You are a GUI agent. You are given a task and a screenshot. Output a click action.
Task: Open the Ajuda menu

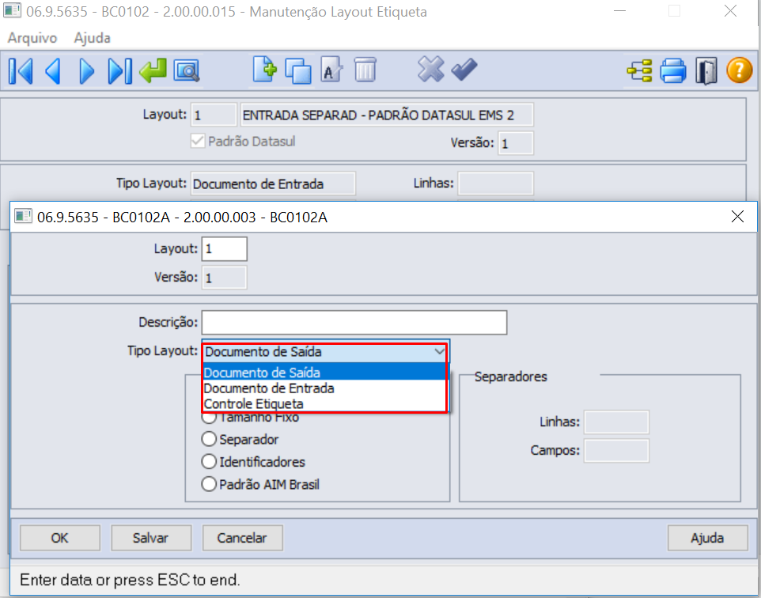(x=93, y=38)
